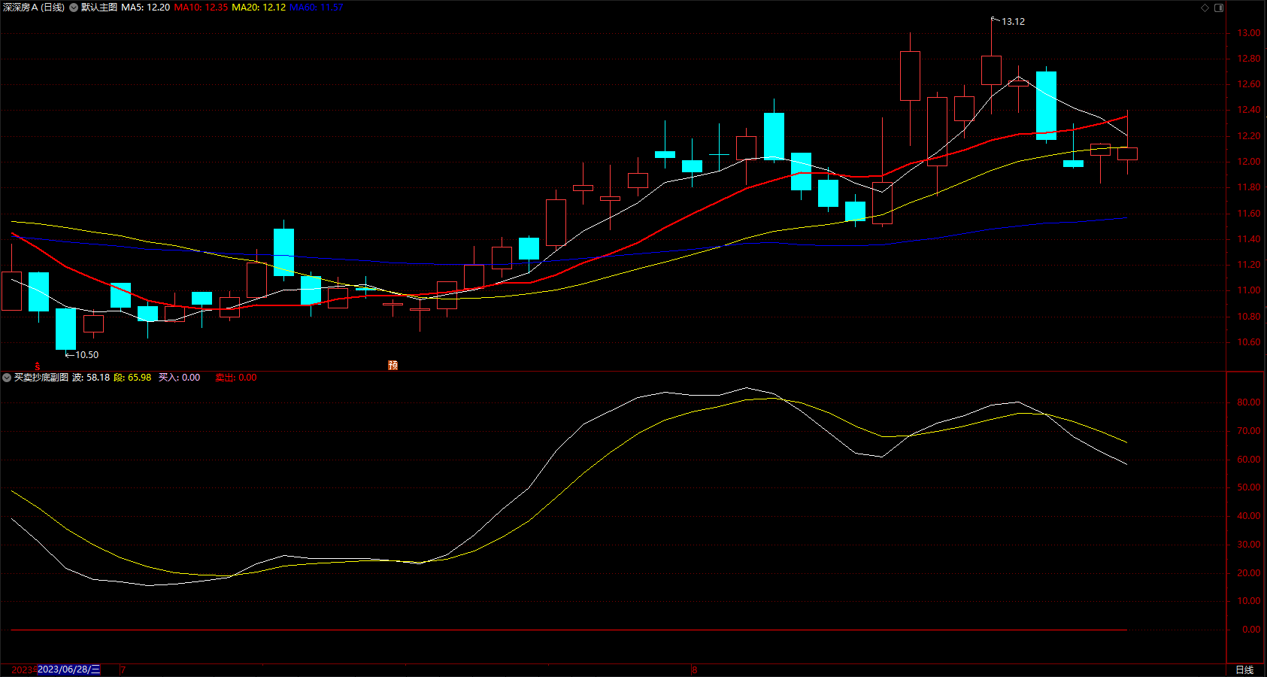Click the 12.80 price axis label
The height and width of the screenshot is (677, 1267).
(x=1249, y=59)
